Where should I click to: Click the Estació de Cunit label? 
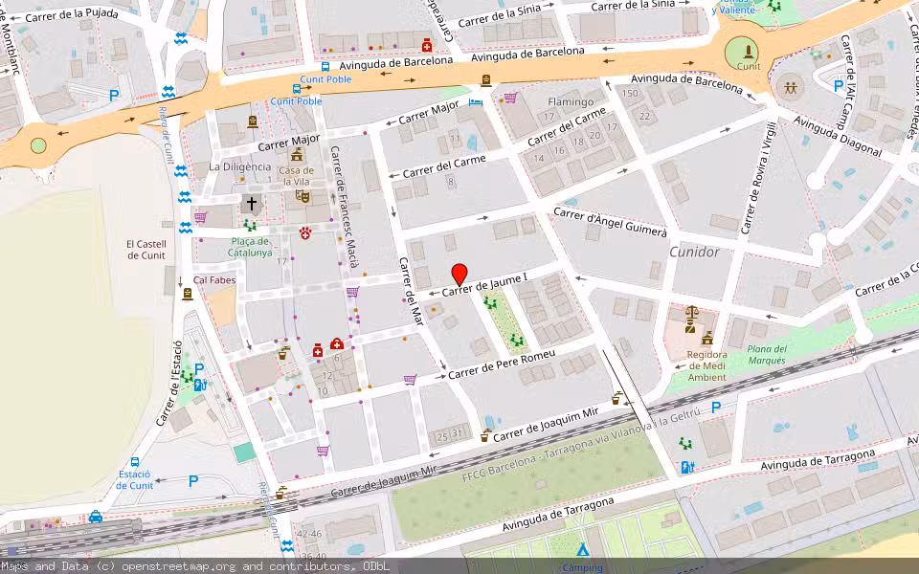coord(135,479)
